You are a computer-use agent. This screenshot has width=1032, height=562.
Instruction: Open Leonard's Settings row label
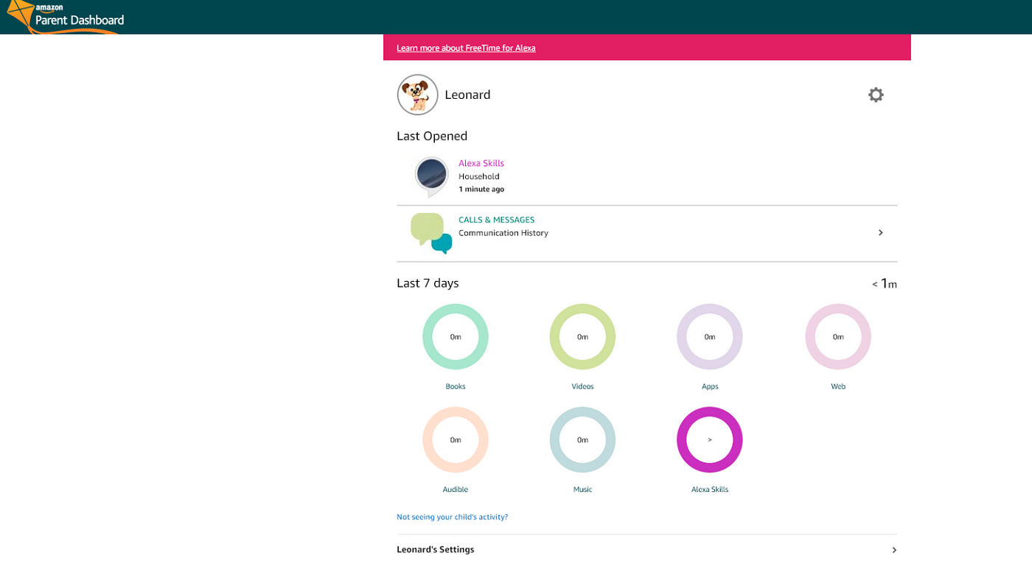point(436,549)
